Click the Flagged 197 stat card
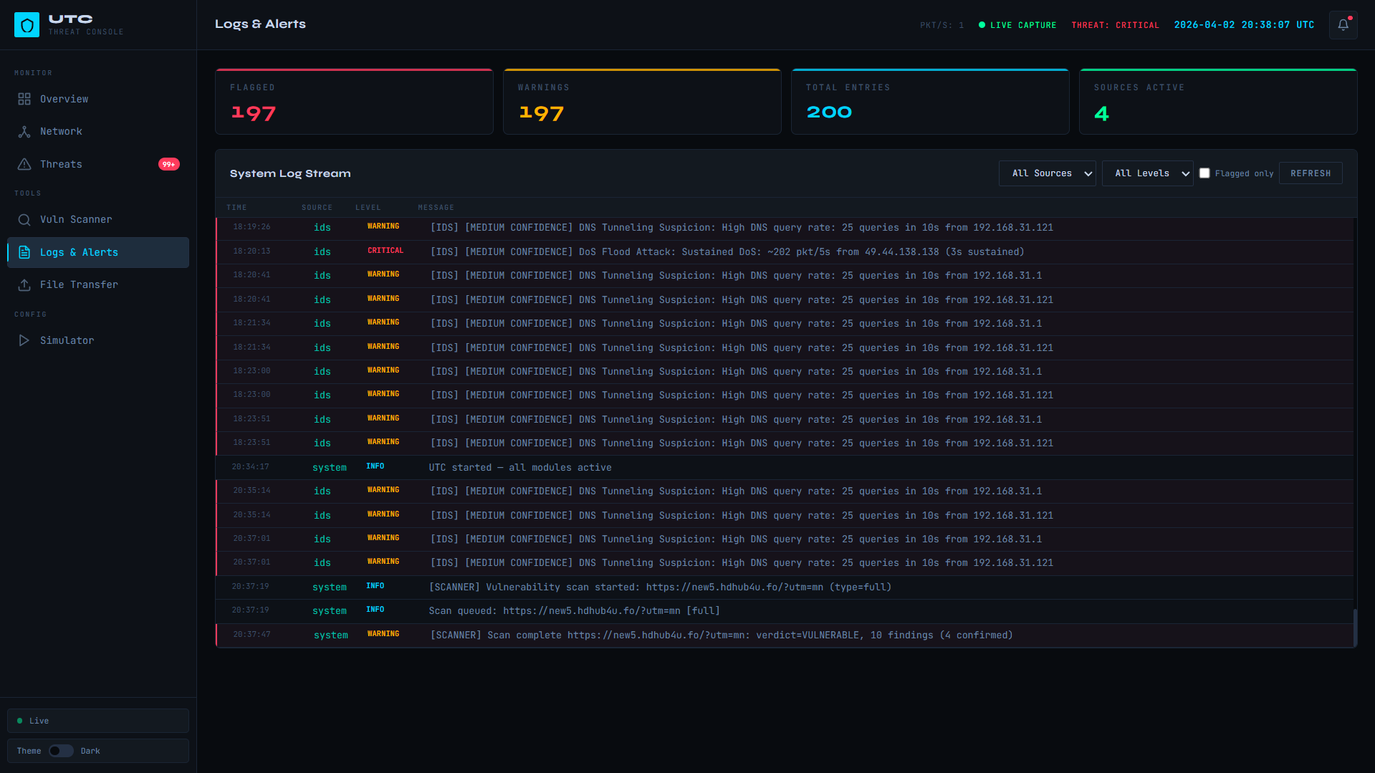This screenshot has width=1375, height=773. (354, 102)
